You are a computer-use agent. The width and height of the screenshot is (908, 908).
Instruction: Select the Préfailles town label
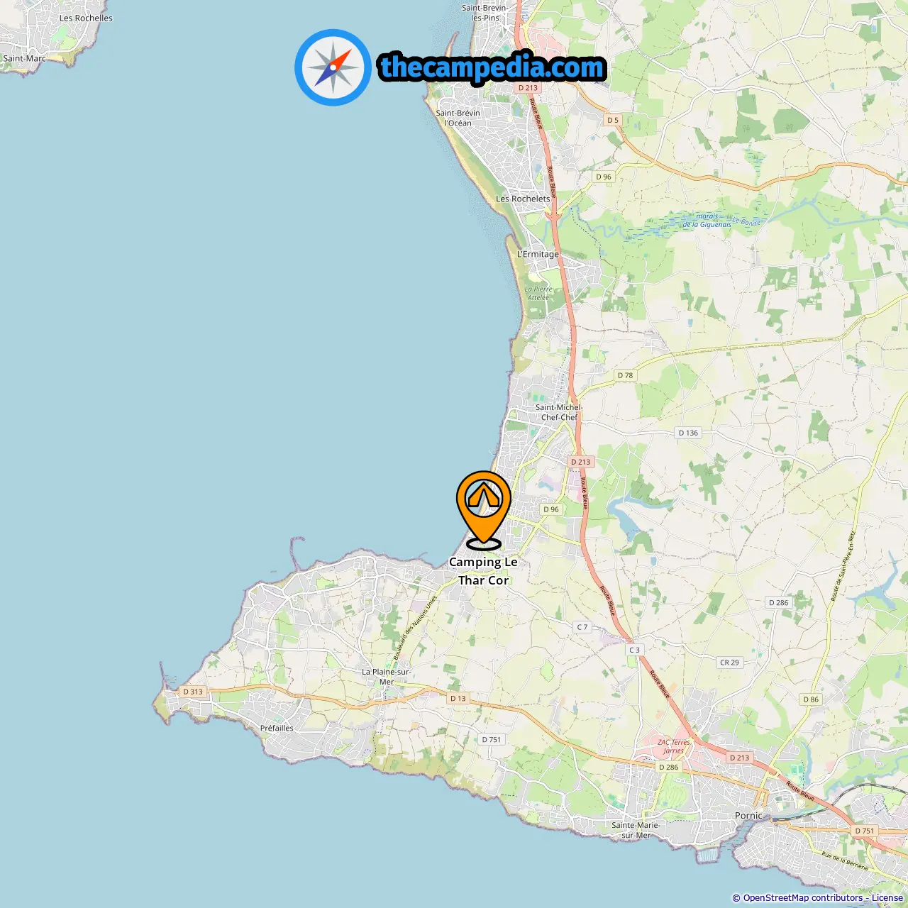pos(277,729)
